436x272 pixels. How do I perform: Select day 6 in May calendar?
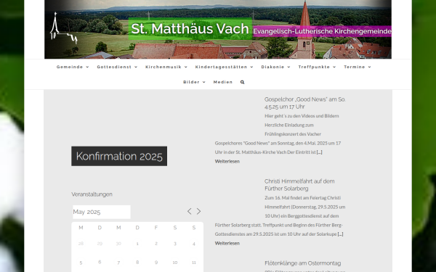(x=100, y=263)
